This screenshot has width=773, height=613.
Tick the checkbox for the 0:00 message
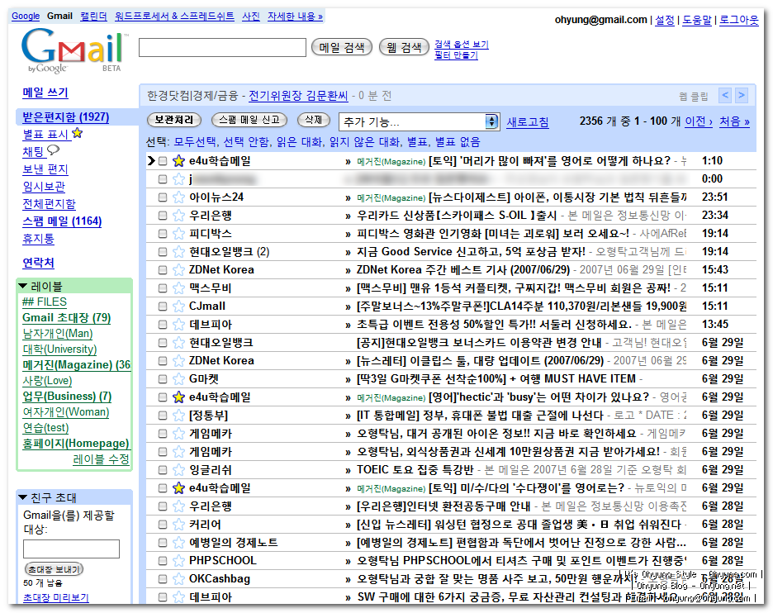(163, 179)
